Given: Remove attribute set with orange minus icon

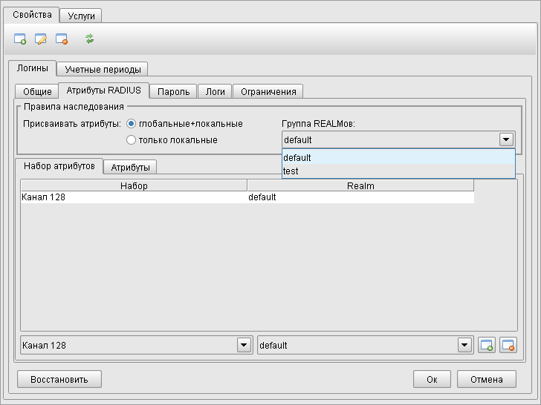Looking at the screenshot, I should point(508,345).
